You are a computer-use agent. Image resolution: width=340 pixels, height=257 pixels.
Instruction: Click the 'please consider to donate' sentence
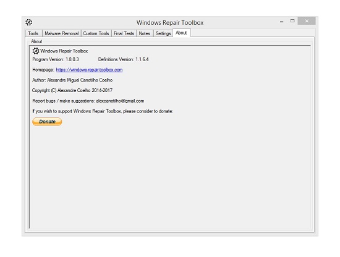pyautogui.click(x=103, y=111)
